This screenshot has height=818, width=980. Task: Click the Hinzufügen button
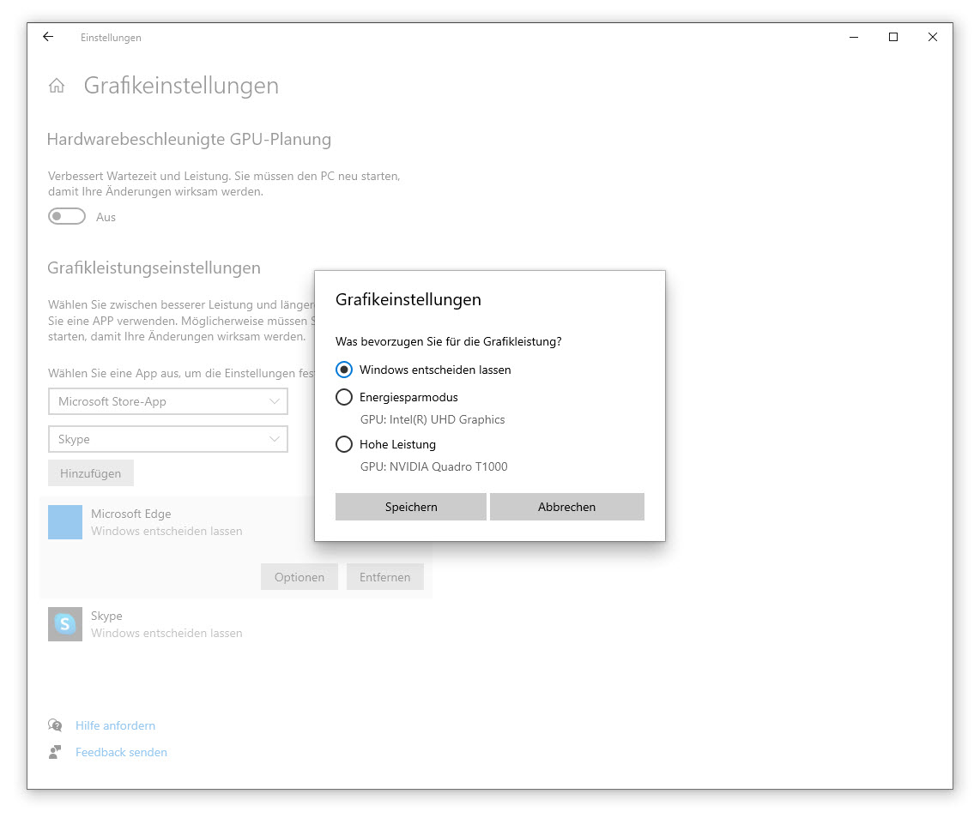click(90, 472)
